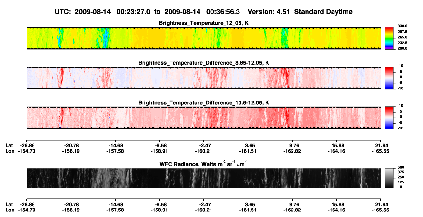
Task: Click the WFC Radiance grayscale image strip
Action: pyautogui.click(x=203, y=178)
